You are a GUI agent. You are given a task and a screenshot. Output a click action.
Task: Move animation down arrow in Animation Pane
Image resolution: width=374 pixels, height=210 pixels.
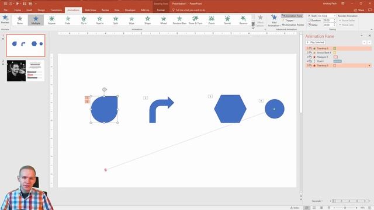[369, 43]
